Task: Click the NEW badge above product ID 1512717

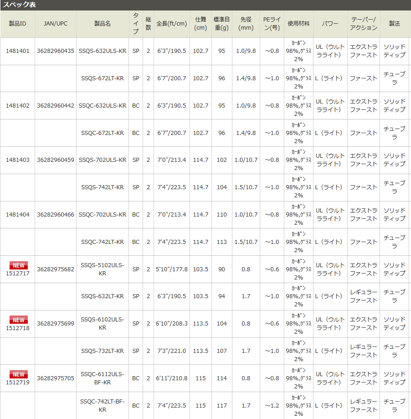Action: 19,265
